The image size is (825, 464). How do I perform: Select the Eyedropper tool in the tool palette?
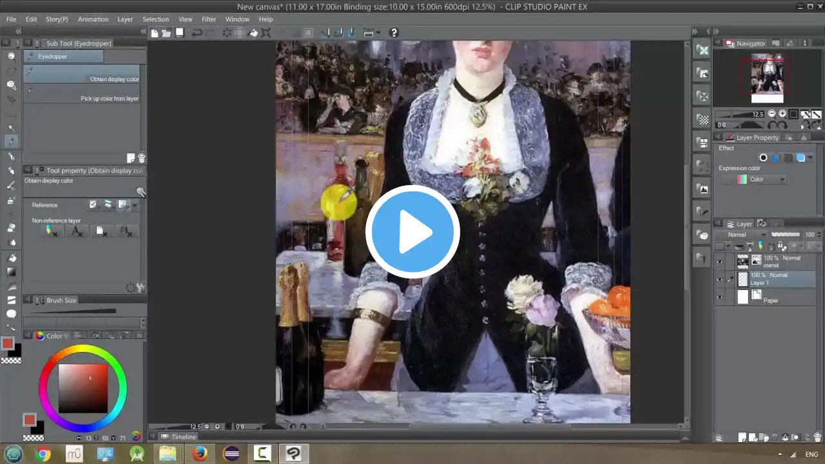11,141
